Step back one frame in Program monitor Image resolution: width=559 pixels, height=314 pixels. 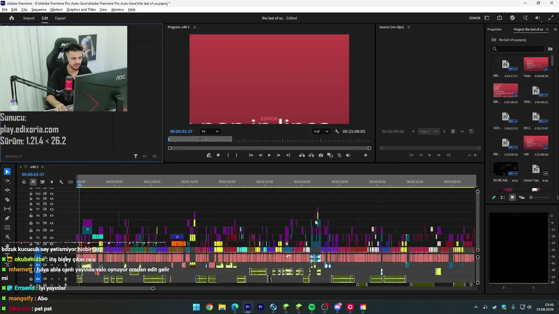(x=260, y=155)
